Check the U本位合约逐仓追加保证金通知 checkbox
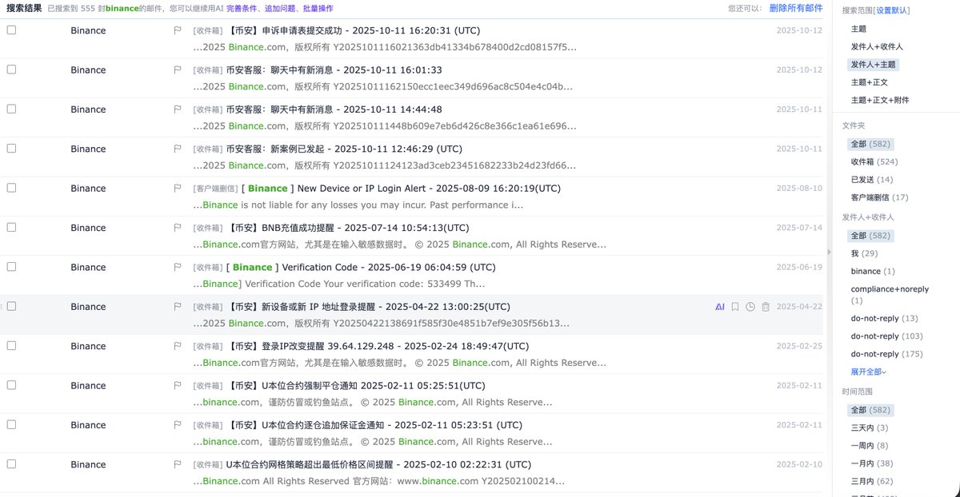The image size is (960, 497). click(x=11, y=424)
